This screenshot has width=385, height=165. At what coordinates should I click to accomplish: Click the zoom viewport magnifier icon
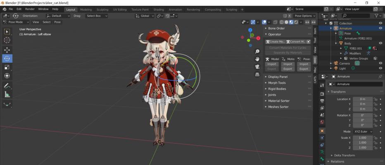click(x=257, y=52)
